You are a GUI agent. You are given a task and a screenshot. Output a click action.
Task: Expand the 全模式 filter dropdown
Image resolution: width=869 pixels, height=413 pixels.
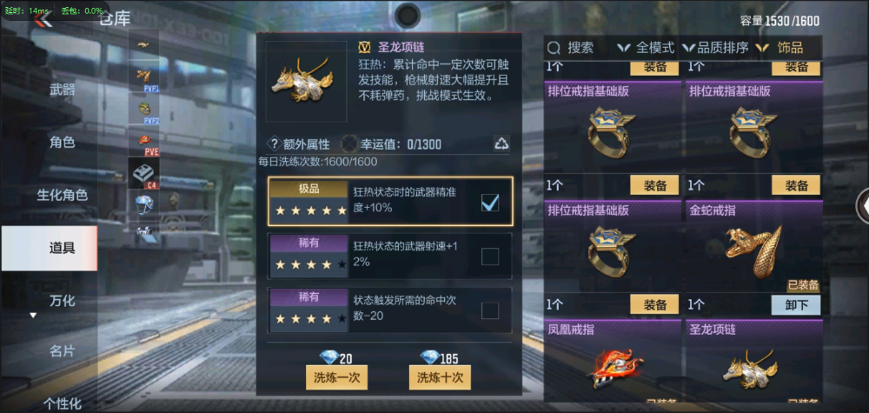click(x=647, y=48)
